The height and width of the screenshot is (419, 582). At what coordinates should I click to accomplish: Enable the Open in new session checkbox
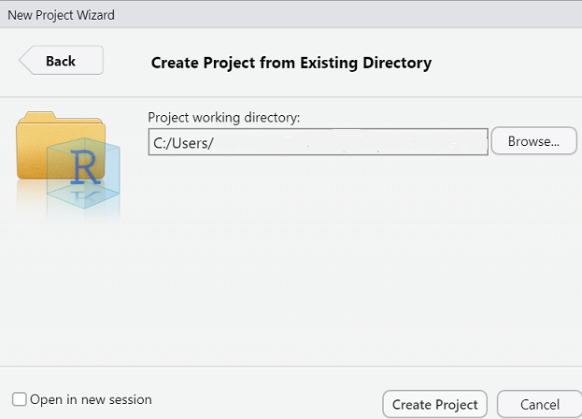coord(20,399)
